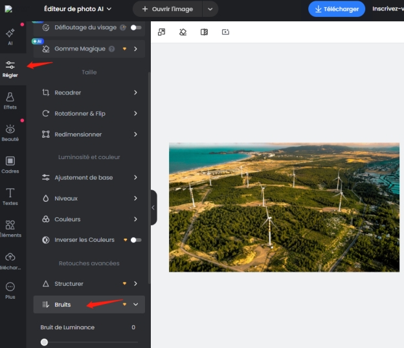Collapse the Bruits section
Image resolution: width=404 pixels, height=348 pixels.
click(135, 304)
